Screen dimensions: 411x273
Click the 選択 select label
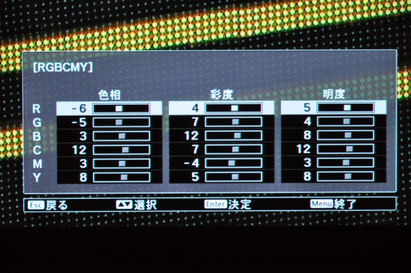(145, 205)
